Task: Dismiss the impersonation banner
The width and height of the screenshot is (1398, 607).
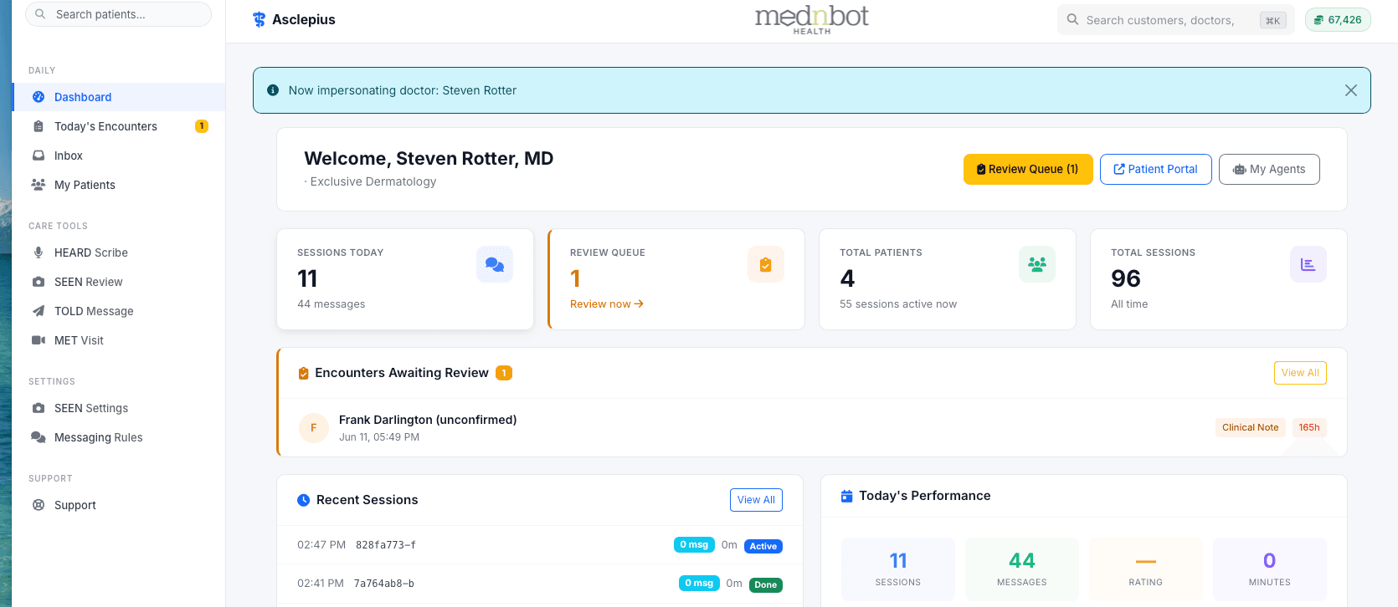Action: coord(1351,90)
